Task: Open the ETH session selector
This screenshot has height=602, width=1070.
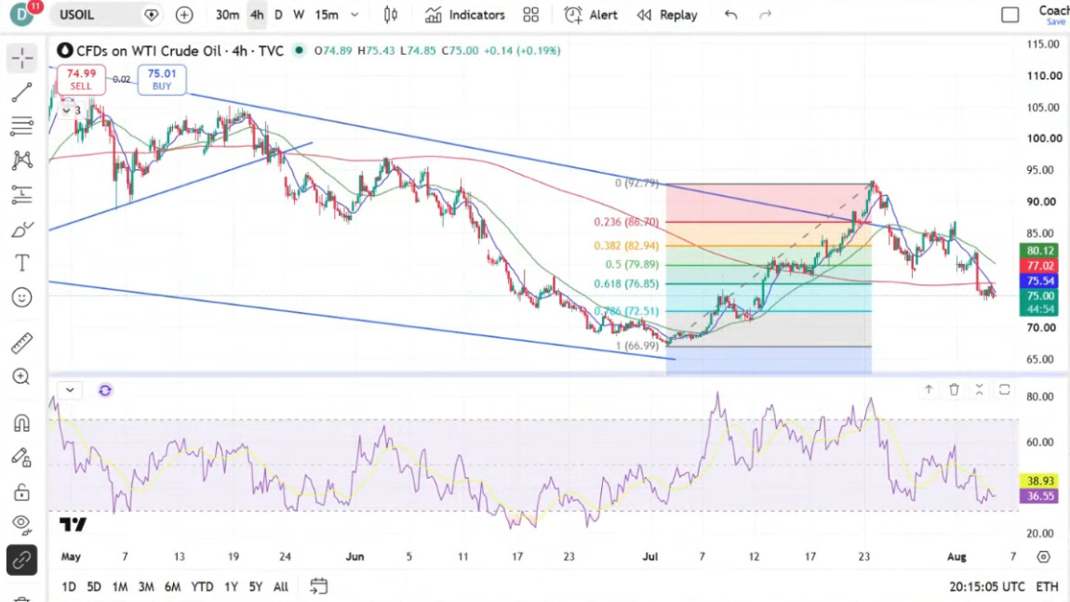Action: (x=1047, y=586)
